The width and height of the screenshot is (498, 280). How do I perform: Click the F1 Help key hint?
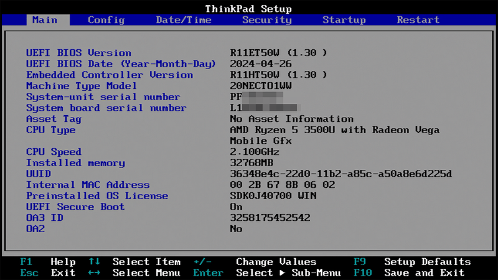point(48,262)
